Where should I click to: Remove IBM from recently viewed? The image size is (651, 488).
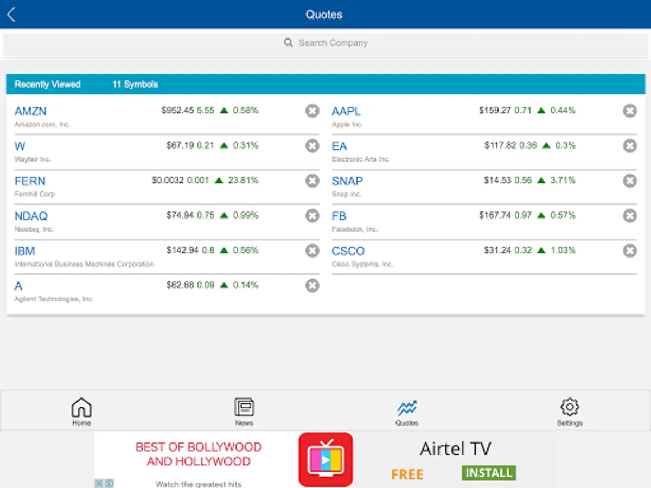coord(312,251)
